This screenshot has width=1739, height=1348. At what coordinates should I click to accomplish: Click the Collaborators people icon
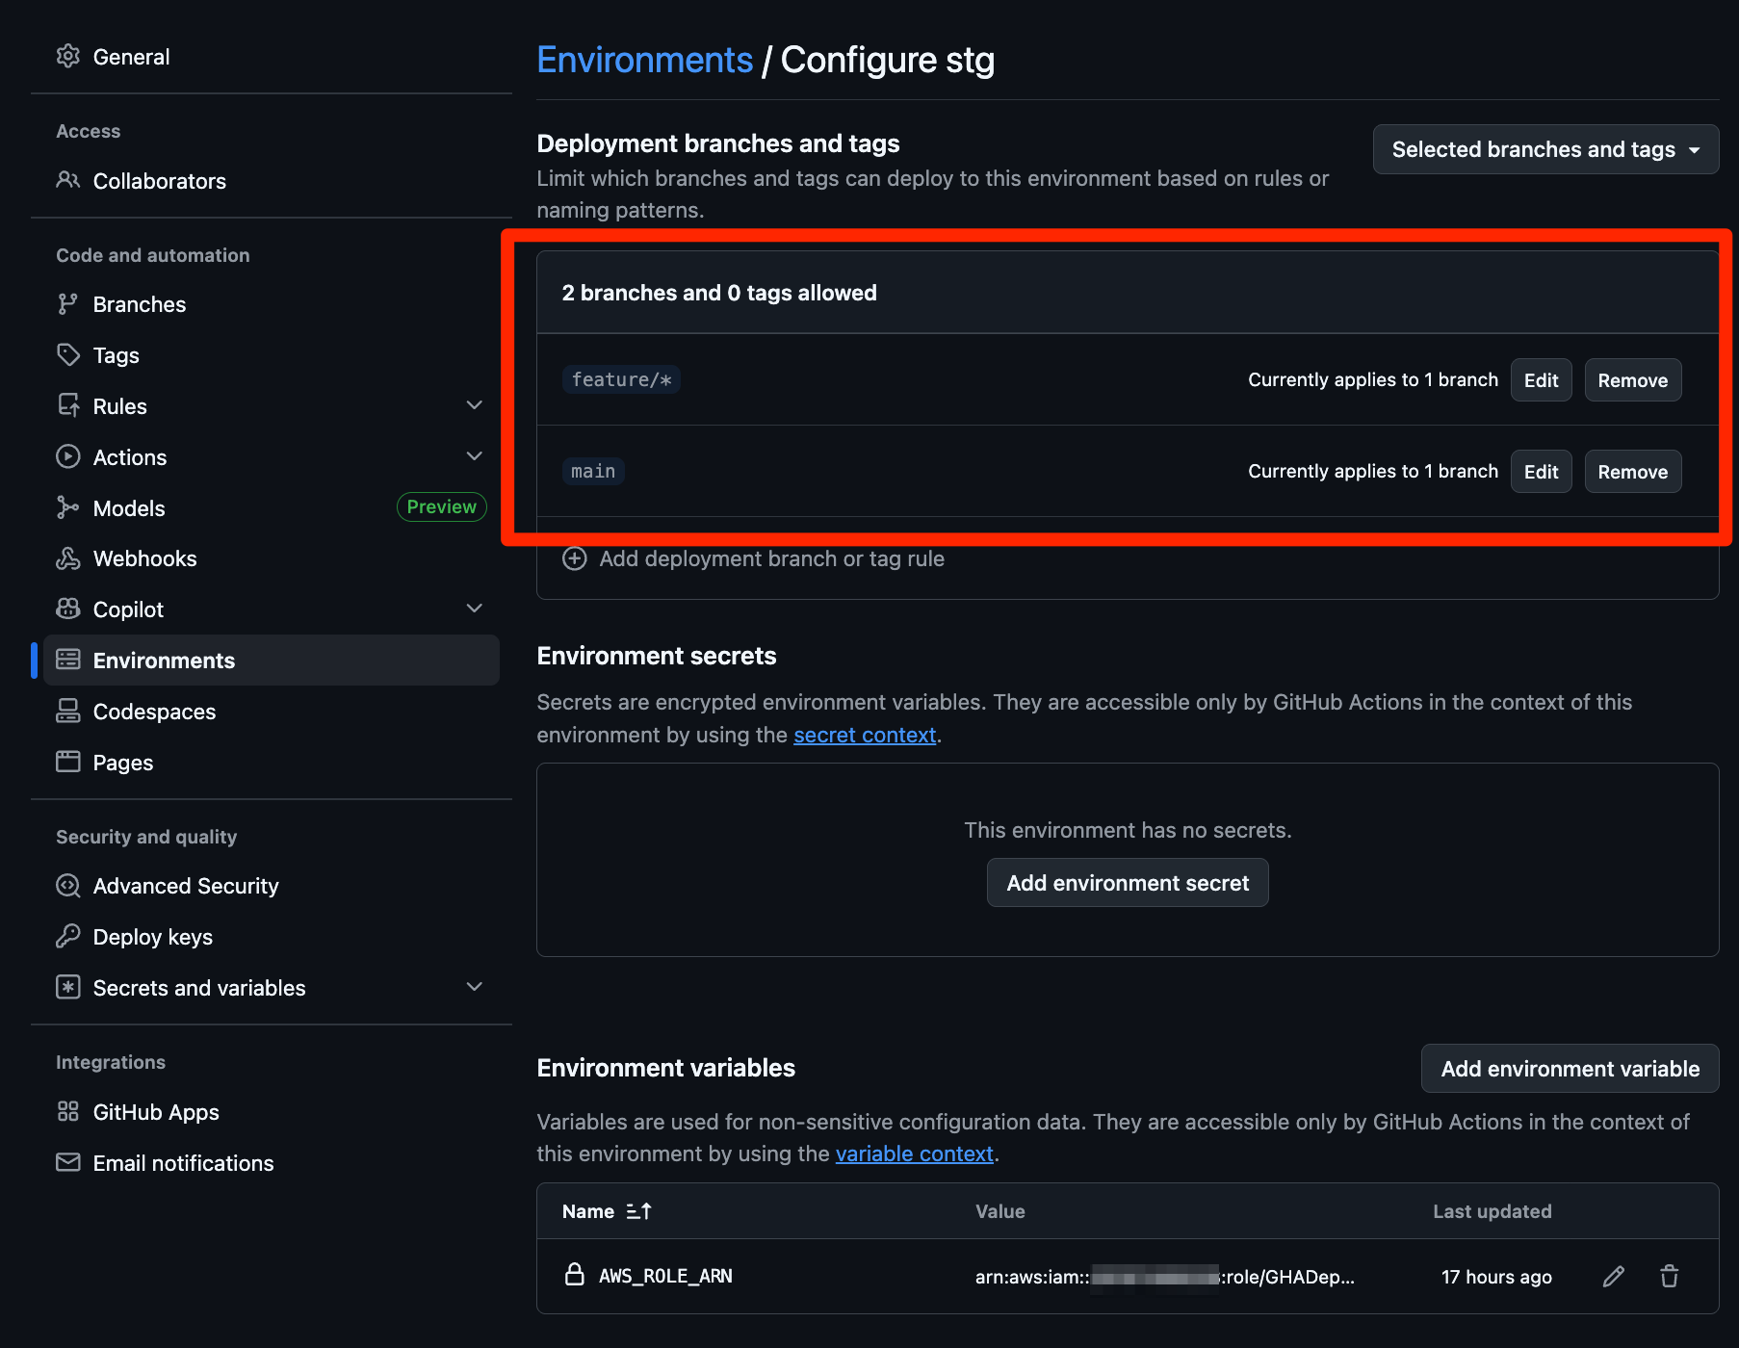click(x=67, y=180)
